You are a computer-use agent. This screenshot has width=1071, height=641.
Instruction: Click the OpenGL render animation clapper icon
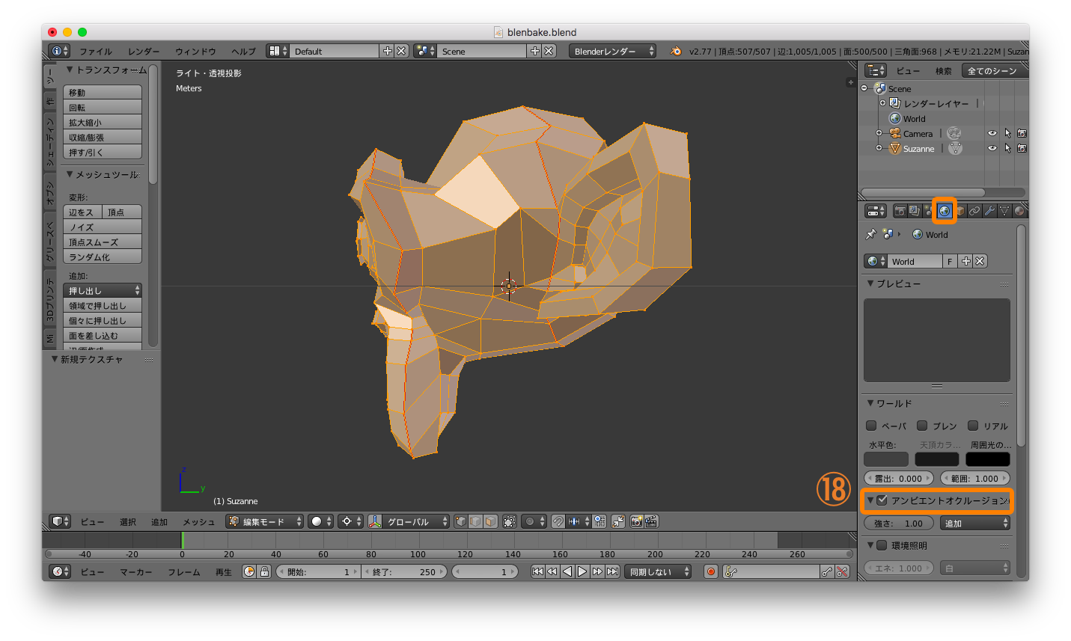(x=651, y=521)
